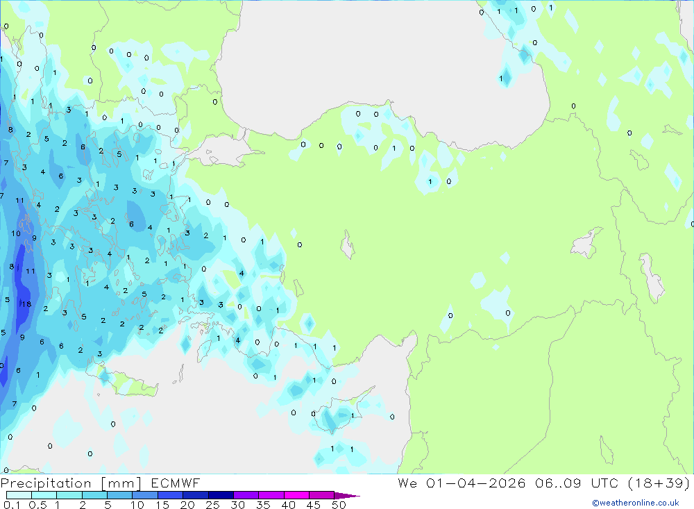694x509 pixels.
Task: Click the legend tick label '20'
Action: (187, 505)
